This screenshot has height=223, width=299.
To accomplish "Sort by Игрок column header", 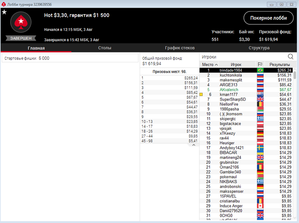I will tap(236, 65).
